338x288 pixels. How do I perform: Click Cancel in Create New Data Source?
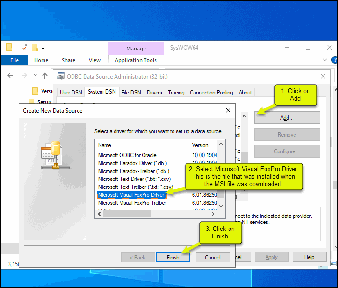pyautogui.click(x=213, y=258)
